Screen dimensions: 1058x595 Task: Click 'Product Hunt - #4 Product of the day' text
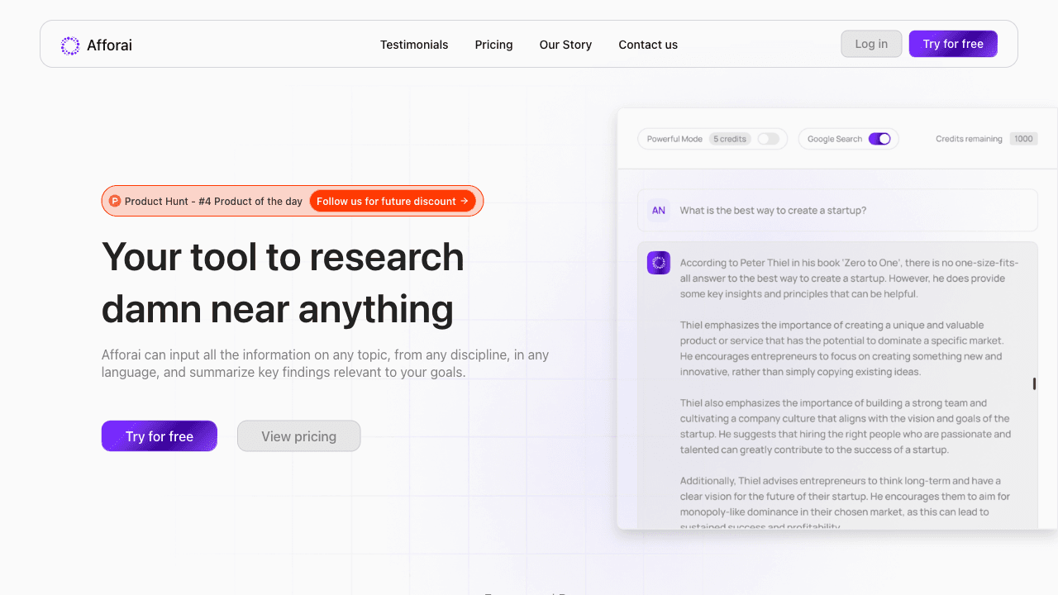click(x=213, y=201)
